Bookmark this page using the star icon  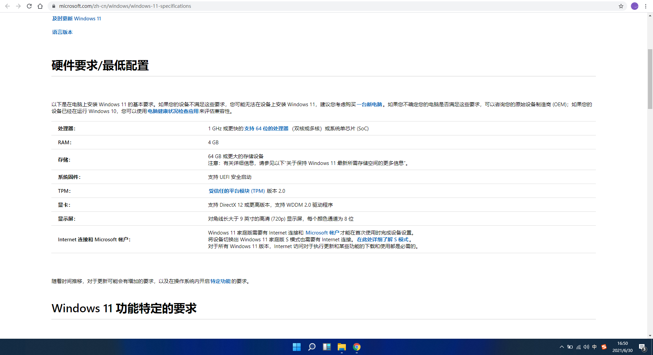click(621, 6)
